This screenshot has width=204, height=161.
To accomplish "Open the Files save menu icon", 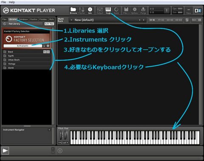I will [126, 11].
